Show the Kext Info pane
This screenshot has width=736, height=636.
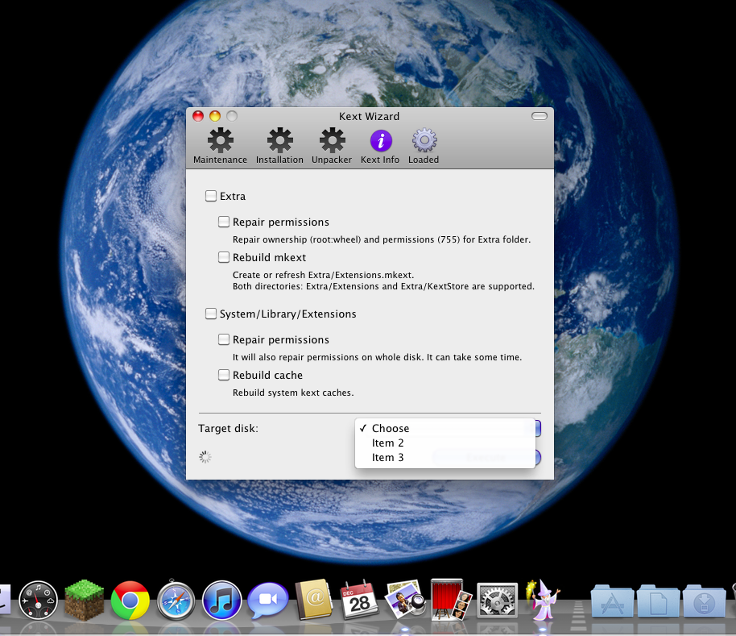[x=380, y=146]
